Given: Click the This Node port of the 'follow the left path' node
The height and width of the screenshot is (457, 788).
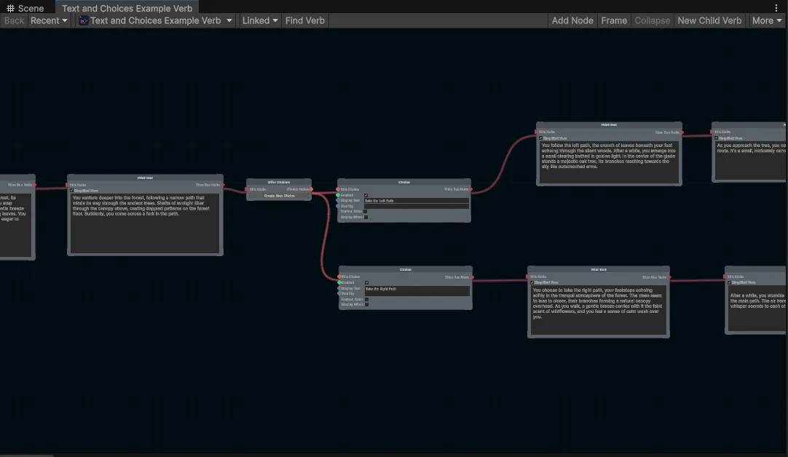Looking at the screenshot, I should tap(537, 132).
